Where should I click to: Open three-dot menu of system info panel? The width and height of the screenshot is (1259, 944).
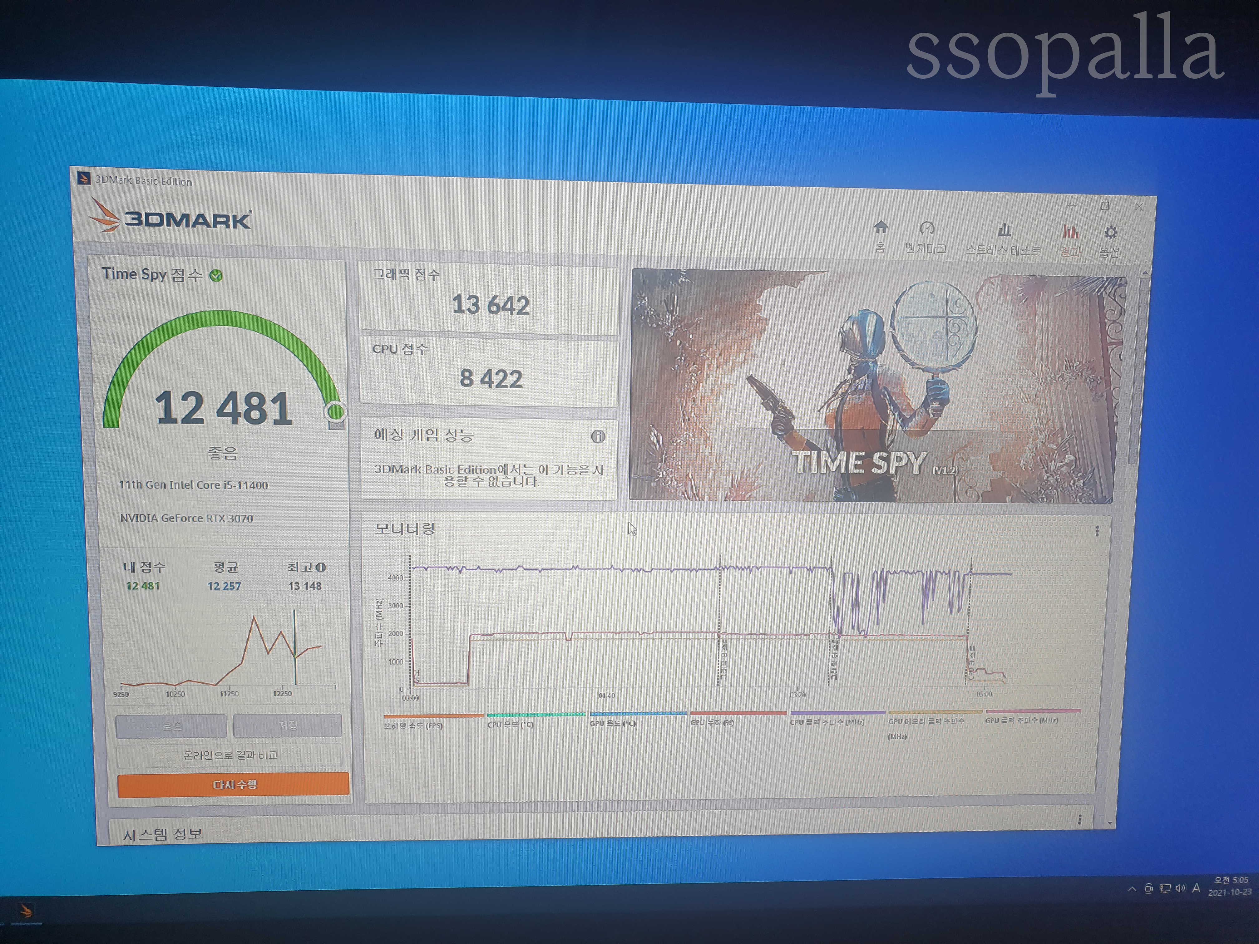(x=1079, y=819)
